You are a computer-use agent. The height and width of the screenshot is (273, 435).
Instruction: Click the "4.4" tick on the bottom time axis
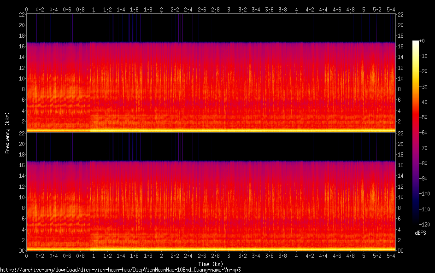point(323,256)
